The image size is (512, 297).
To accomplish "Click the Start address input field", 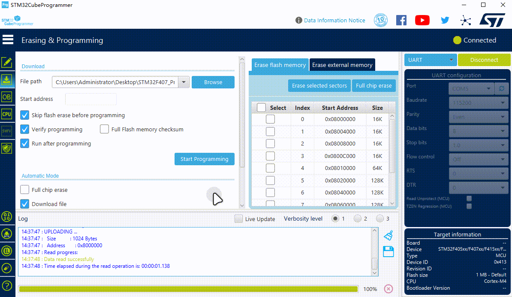I will (91, 99).
